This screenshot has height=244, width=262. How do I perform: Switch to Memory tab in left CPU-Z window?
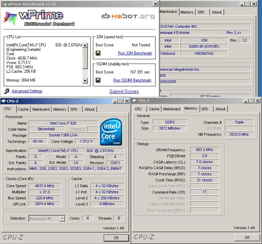[60, 109]
